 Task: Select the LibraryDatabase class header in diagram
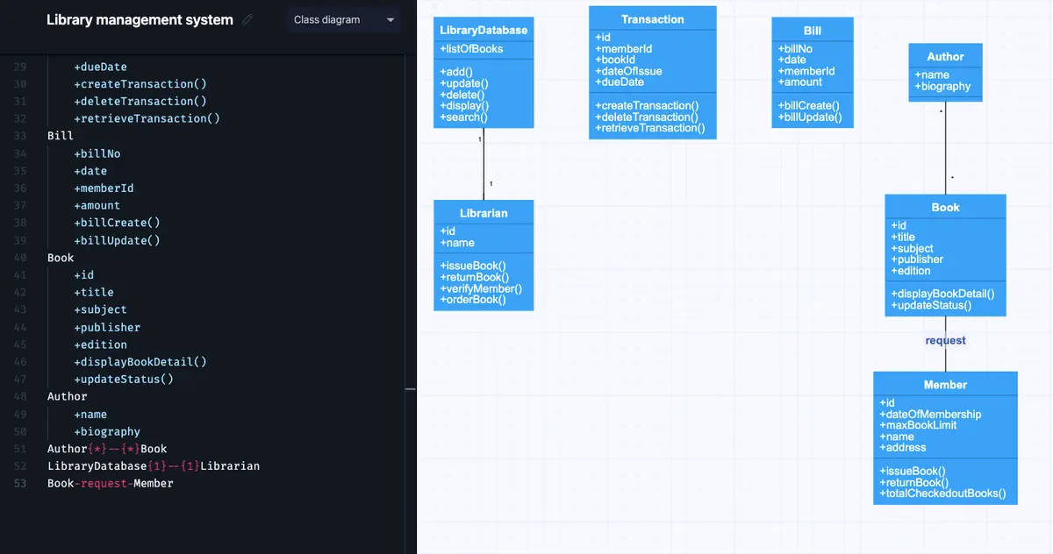point(484,30)
